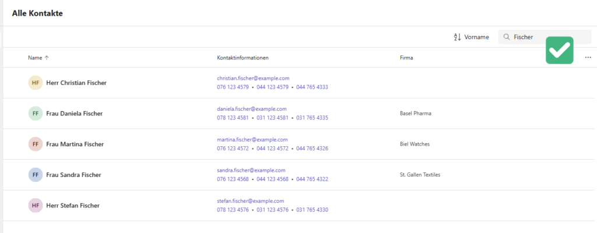Click Sandra Fischer's blue FF avatar

pyautogui.click(x=36, y=175)
